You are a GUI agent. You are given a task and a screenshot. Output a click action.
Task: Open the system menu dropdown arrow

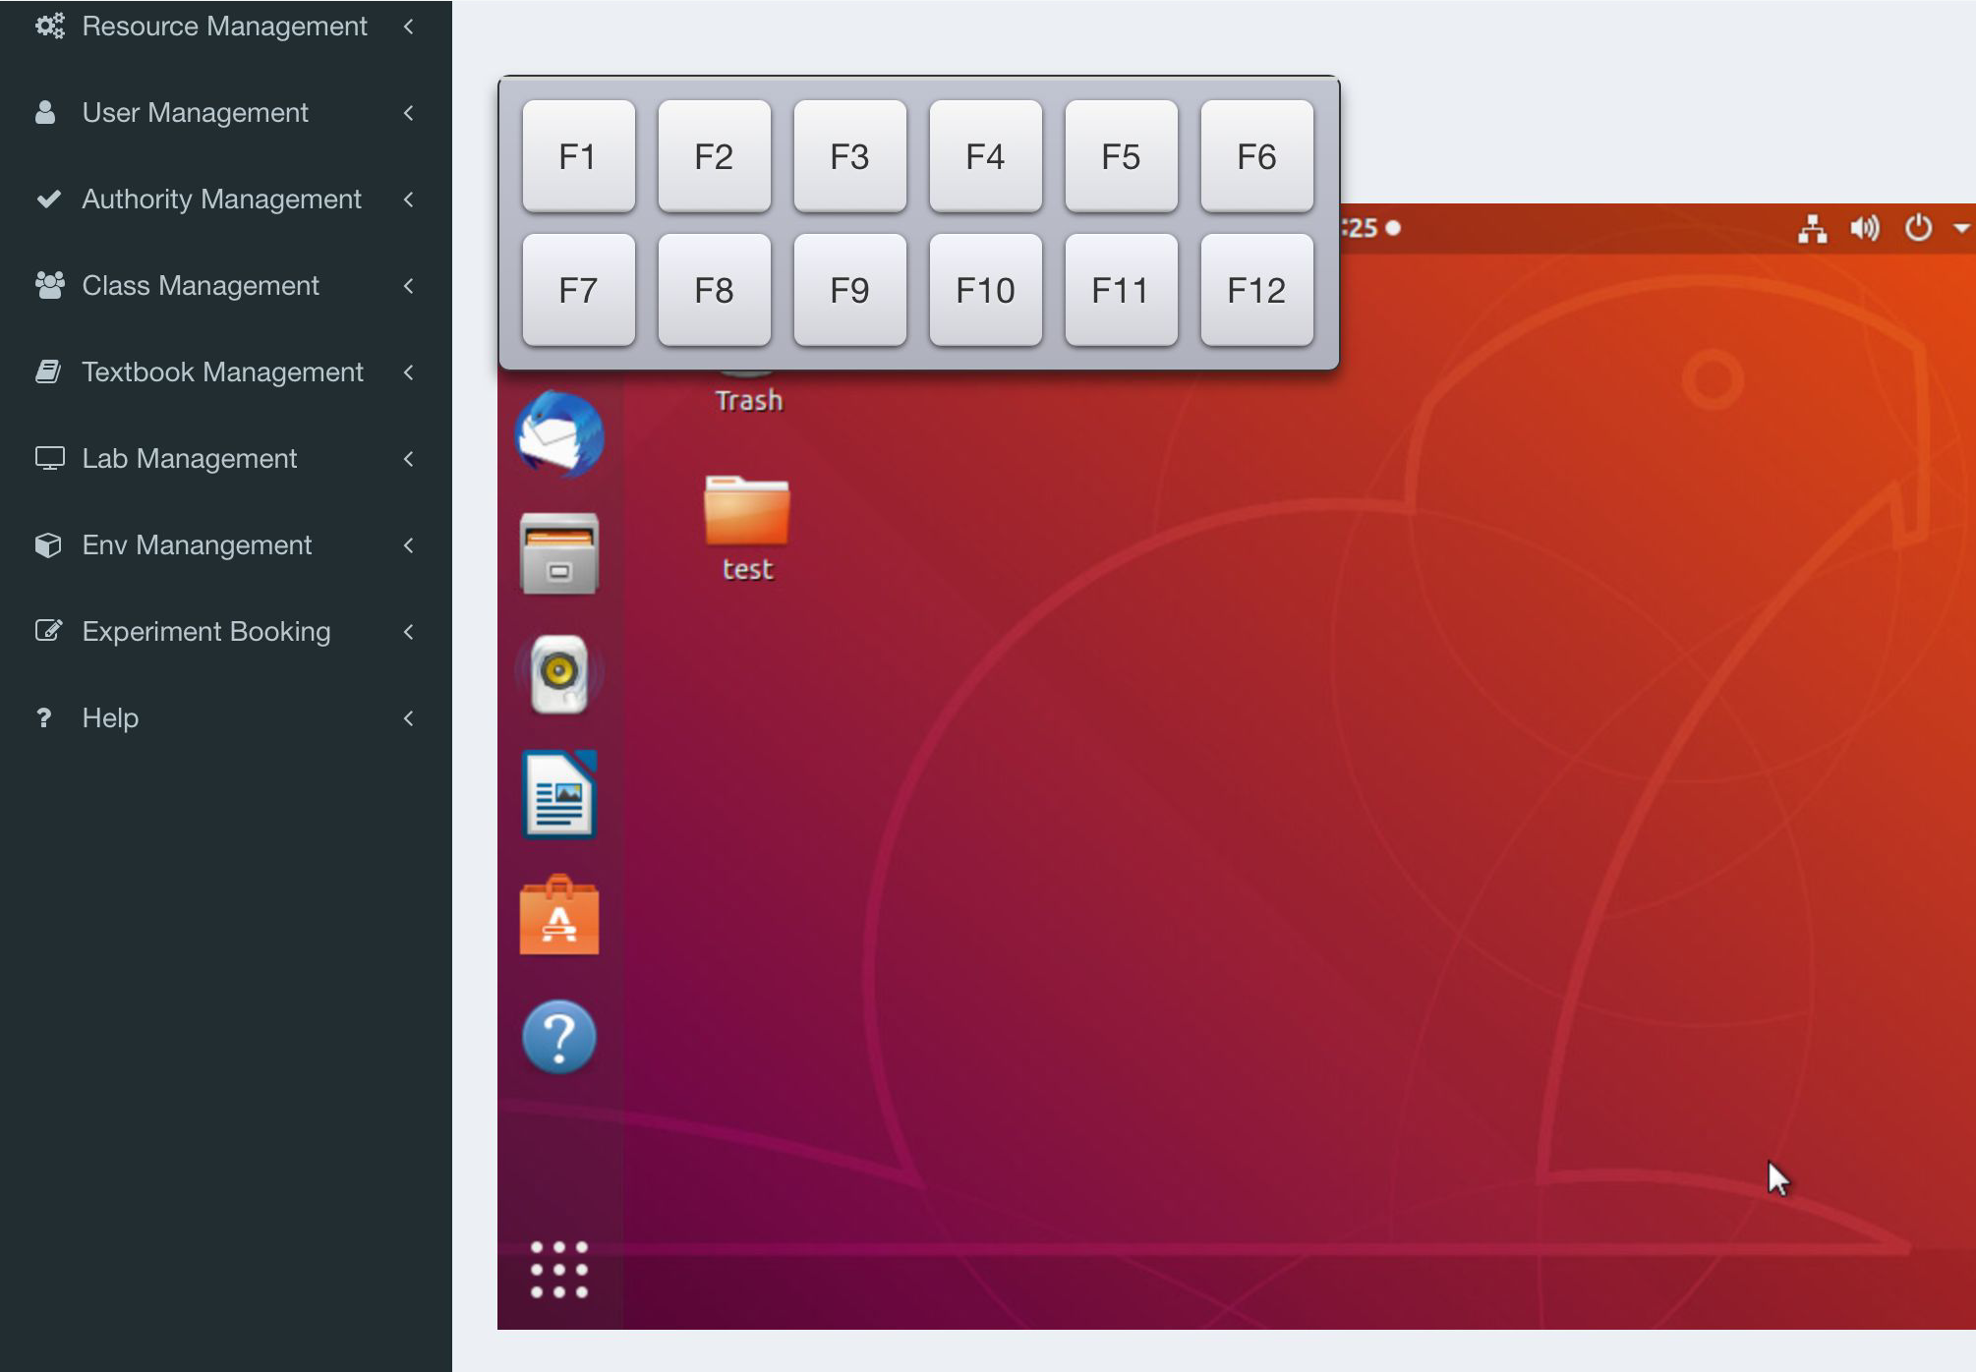coord(1961,228)
